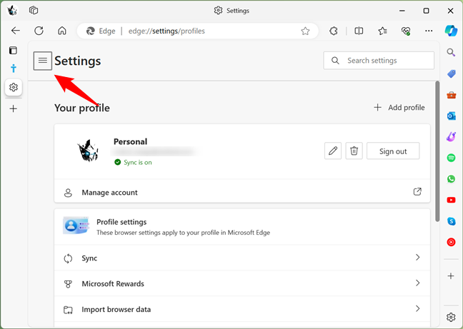
Task: Click the Sign out button
Action: (x=393, y=151)
